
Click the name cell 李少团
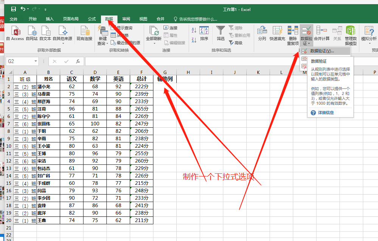coord(48,198)
